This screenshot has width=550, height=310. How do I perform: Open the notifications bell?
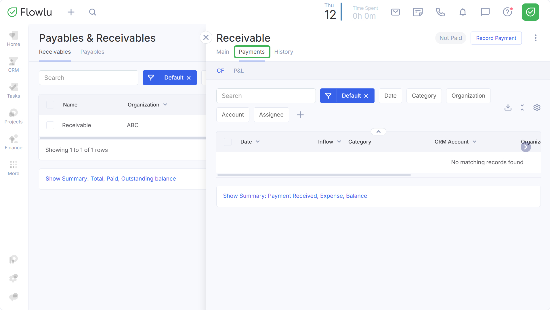click(x=463, y=12)
